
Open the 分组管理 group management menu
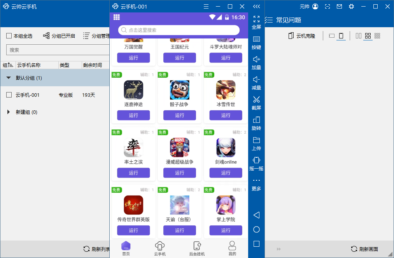(x=96, y=36)
